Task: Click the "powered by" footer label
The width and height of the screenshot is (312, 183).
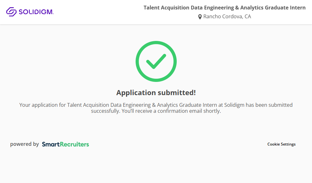Action: (x=24, y=144)
